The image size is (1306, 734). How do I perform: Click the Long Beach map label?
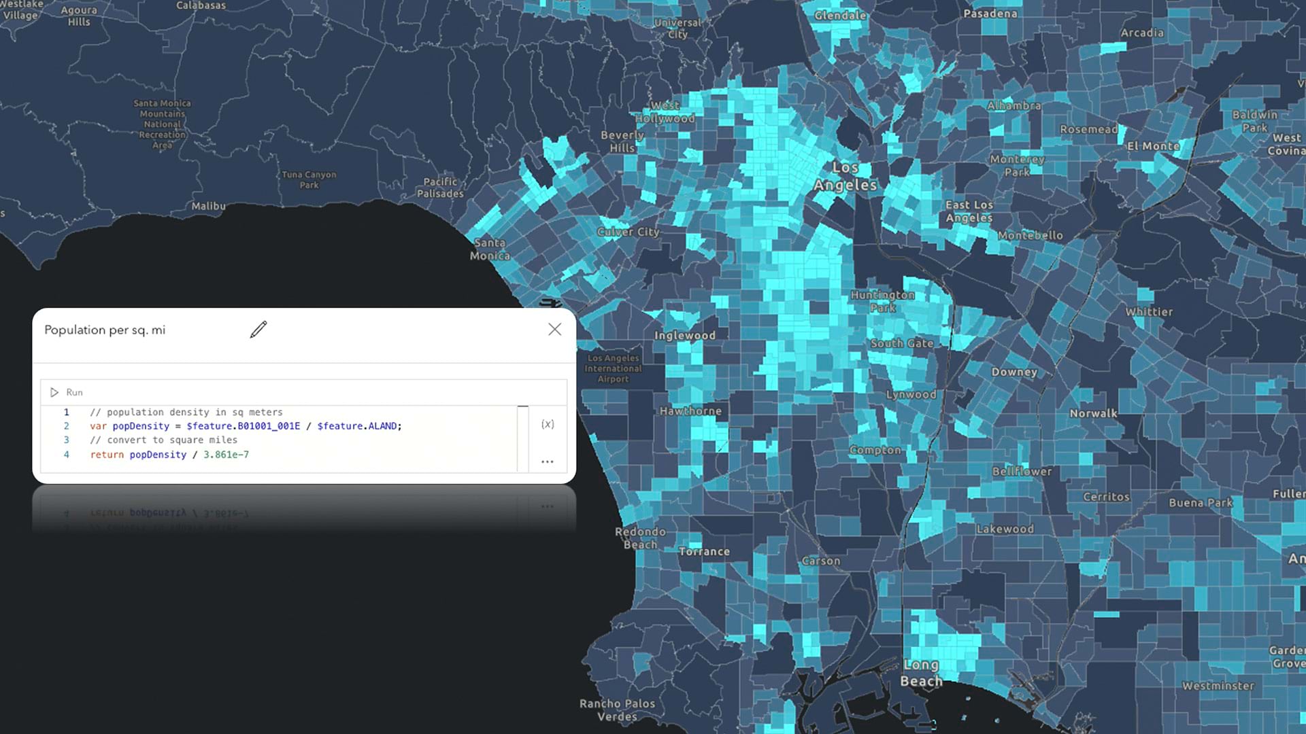click(x=921, y=673)
